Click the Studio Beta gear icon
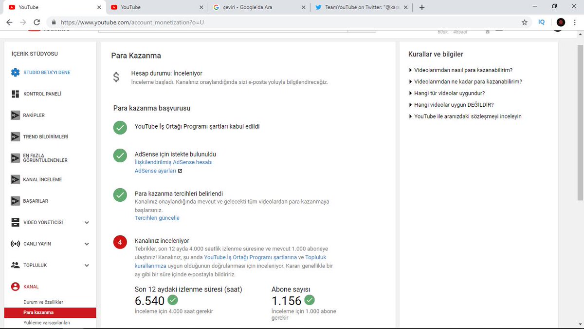 15,73
